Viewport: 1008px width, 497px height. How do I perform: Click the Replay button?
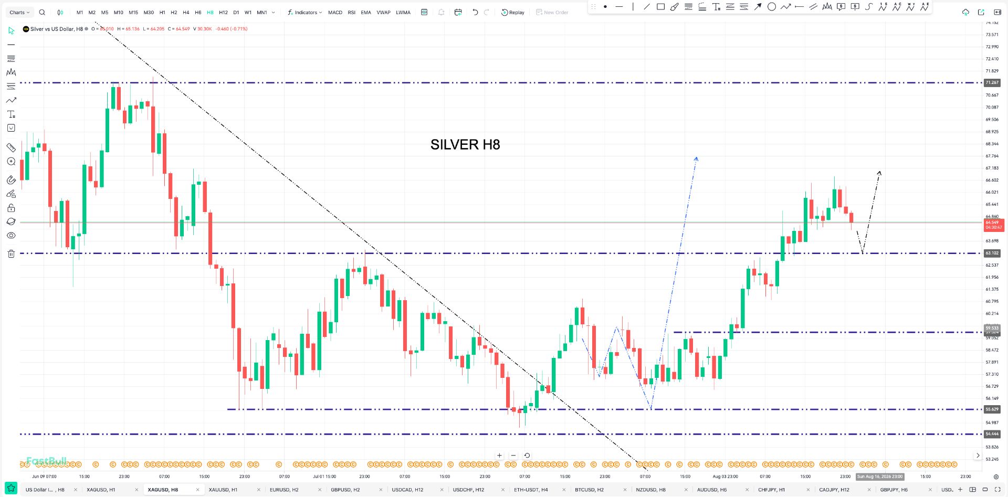tap(513, 13)
